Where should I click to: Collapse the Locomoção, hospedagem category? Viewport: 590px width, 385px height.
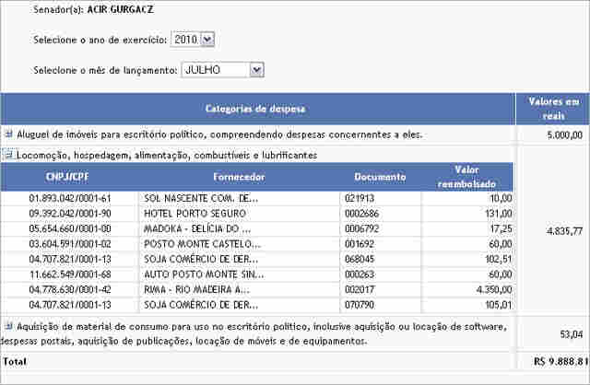(7, 155)
